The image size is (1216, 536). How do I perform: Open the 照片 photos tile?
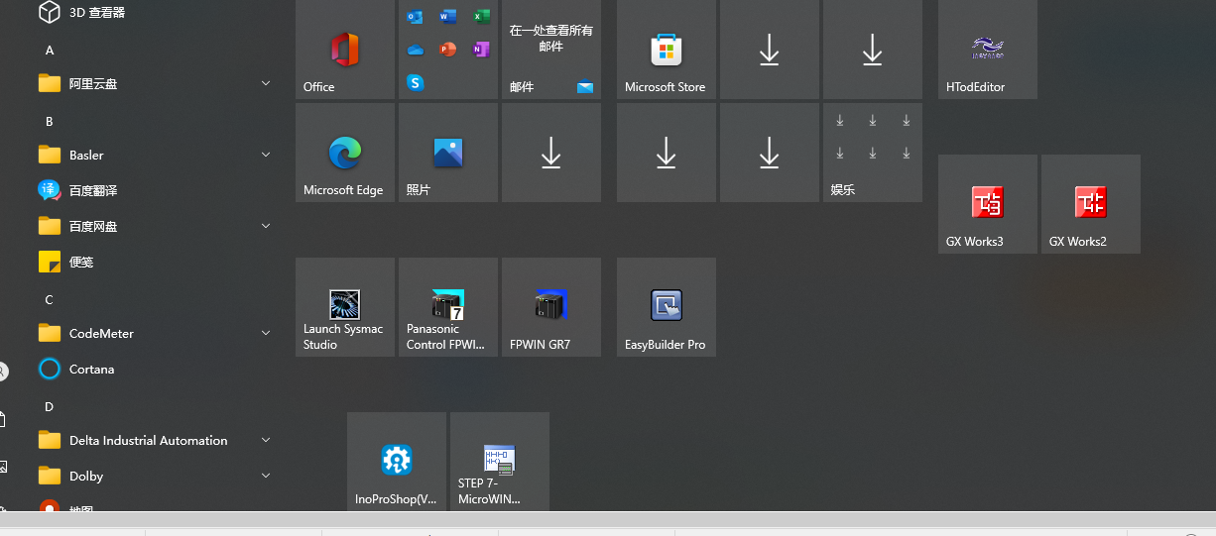pos(447,153)
